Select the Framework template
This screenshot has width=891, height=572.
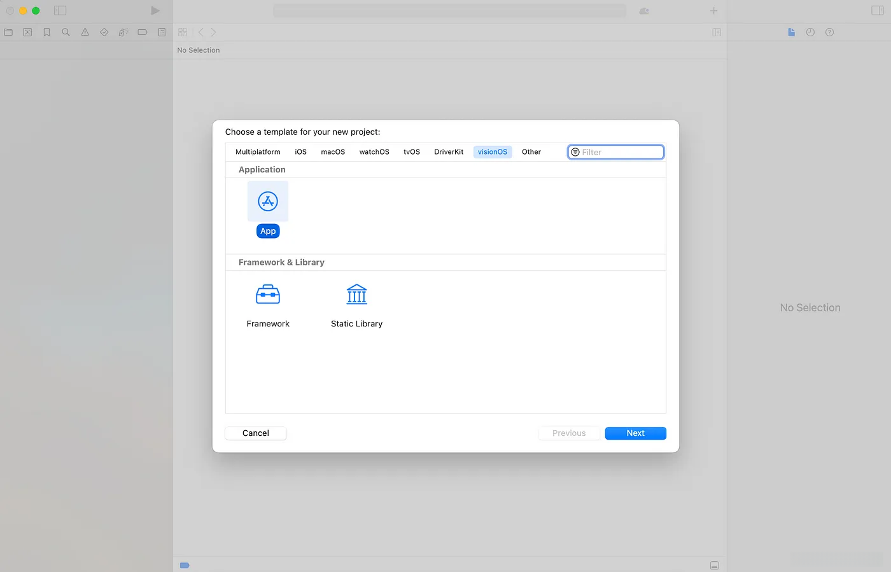click(x=268, y=306)
